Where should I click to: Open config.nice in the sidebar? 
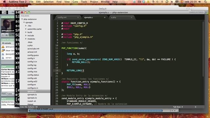(32, 71)
